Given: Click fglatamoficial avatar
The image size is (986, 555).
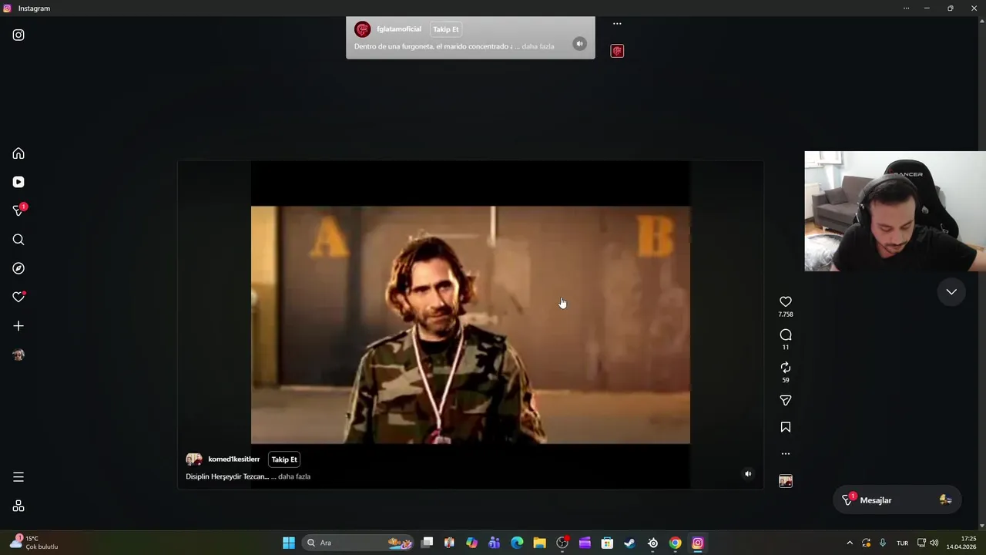Looking at the screenshot, I should 362,29.
